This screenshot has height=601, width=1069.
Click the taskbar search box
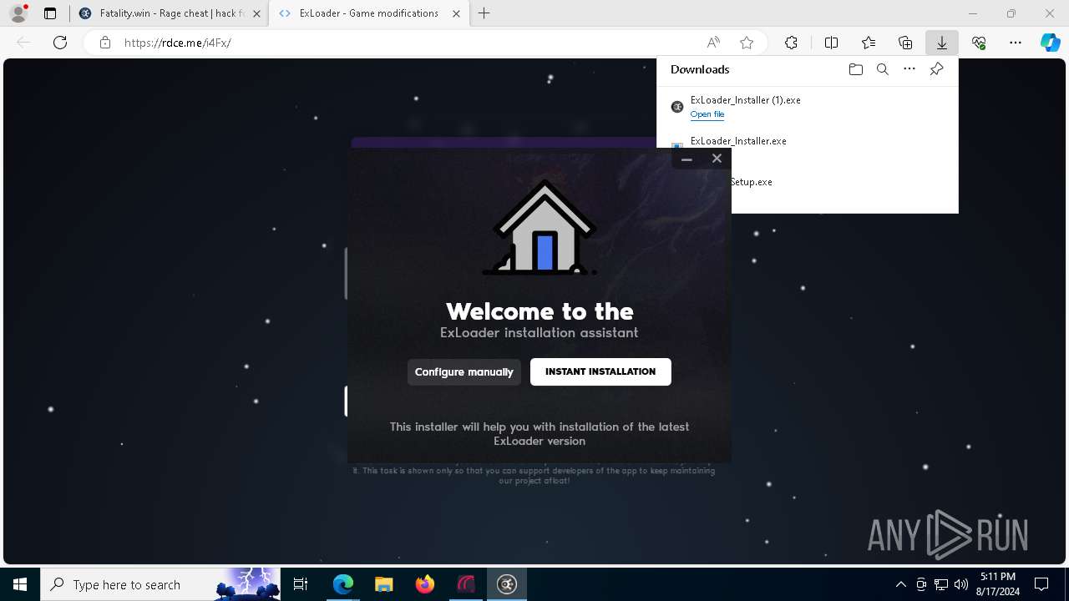160,584
